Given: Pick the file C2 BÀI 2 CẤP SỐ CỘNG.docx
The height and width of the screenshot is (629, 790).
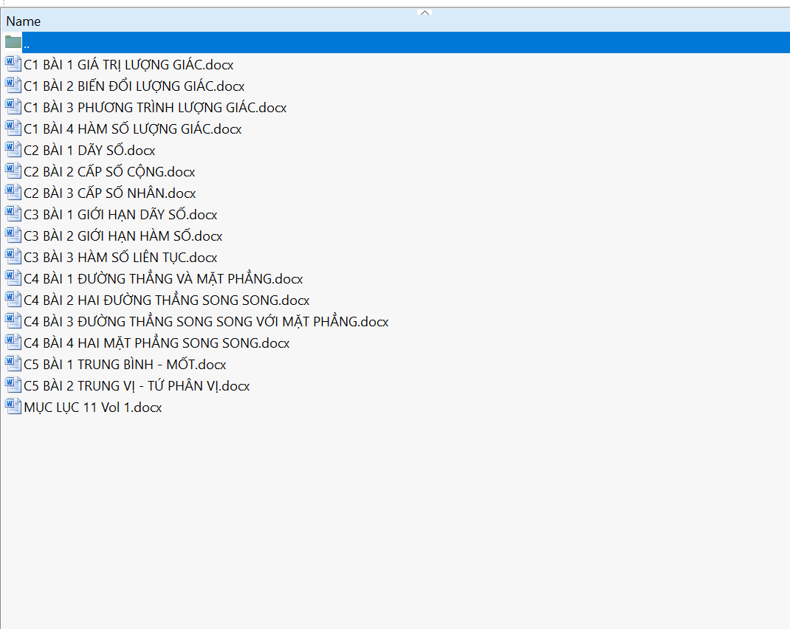Looking at the screenshot, I should coord(109,172).
